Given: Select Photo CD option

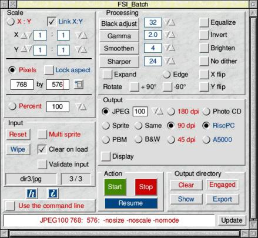Looking at the screenshot, I should pos(206,112).
